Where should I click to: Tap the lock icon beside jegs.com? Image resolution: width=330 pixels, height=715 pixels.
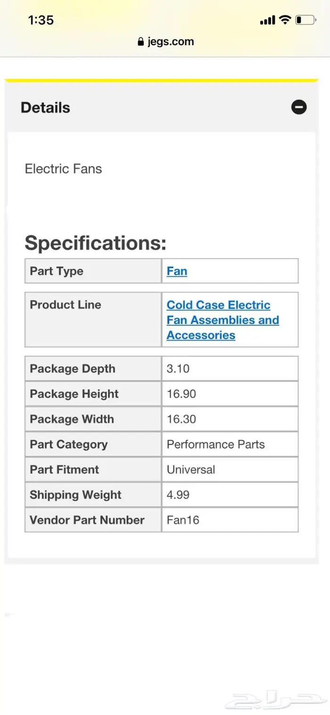[x=141, y=42]
